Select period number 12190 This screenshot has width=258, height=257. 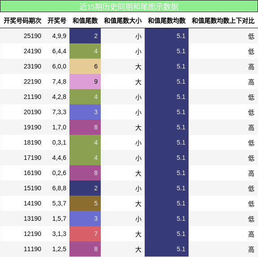32,234
